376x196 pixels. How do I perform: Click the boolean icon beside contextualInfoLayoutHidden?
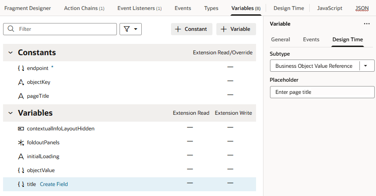pos(21,129)
